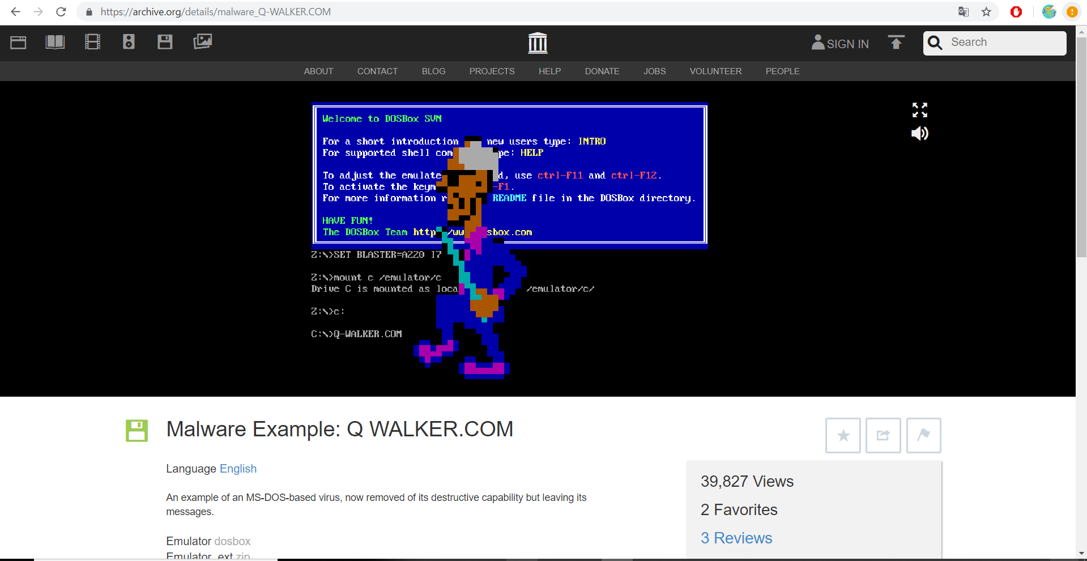Mute the emulator sound
Viewport: 1087px width, 561px height.
tap(920, 134)
